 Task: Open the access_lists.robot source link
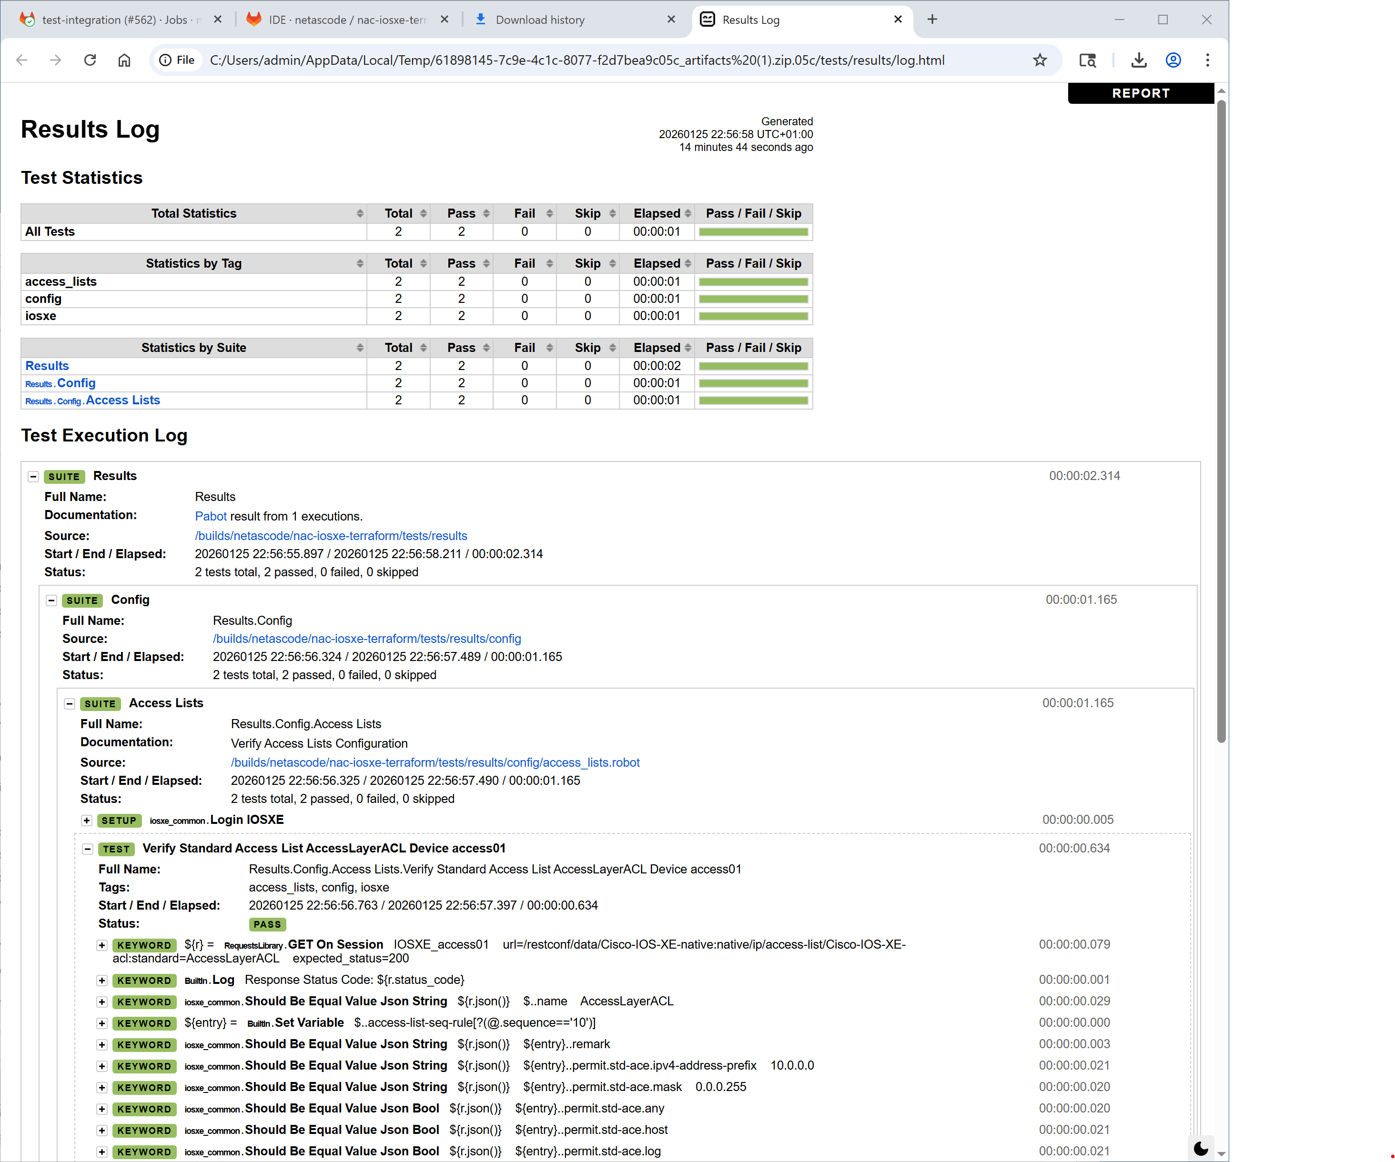click(435, 762)
